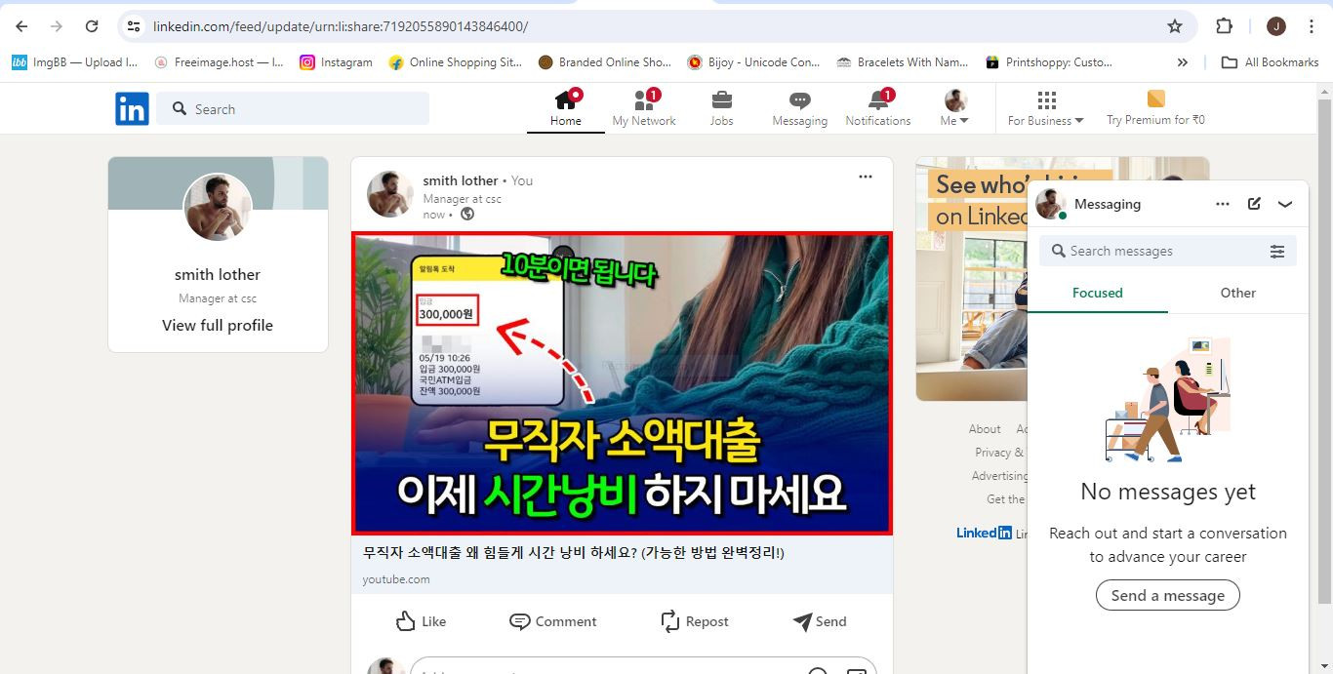Open smith lother profile photo in sidebar
1333x674 pixels.
pyautogui.click(x=218, y=208)
